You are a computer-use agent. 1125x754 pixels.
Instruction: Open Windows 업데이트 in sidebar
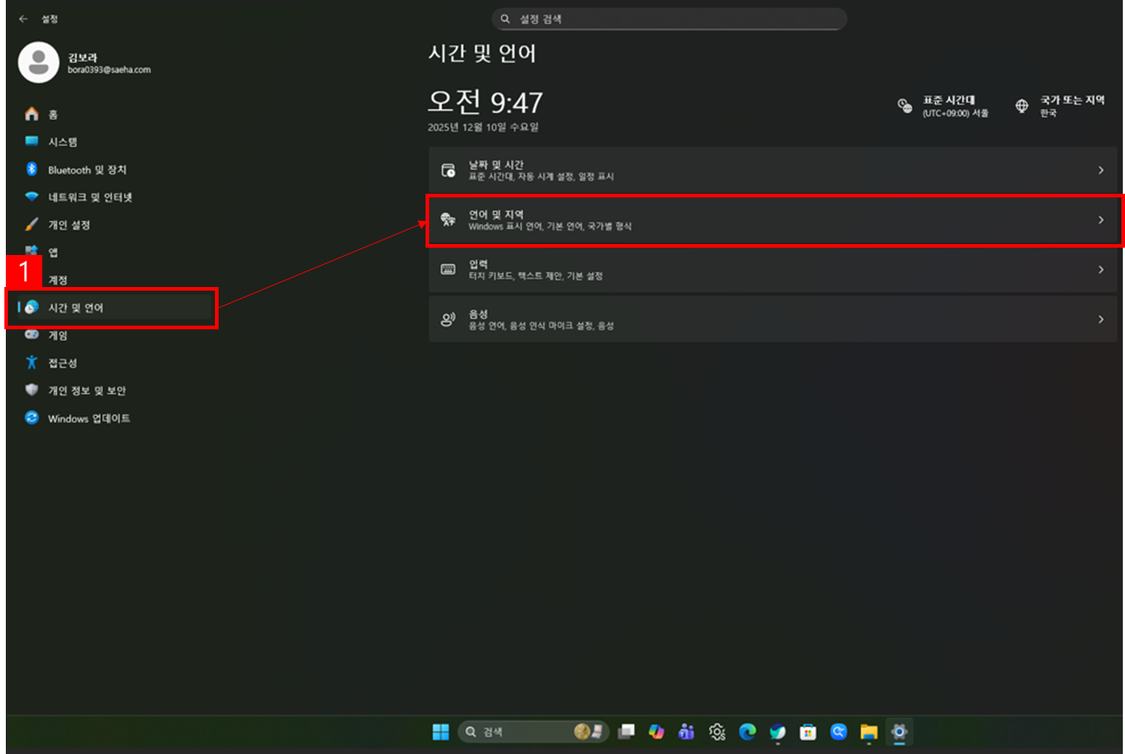88,418
